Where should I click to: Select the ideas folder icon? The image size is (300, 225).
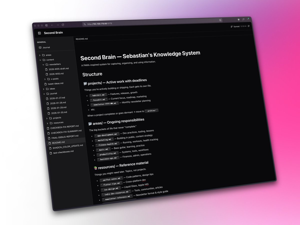[47, 89]
